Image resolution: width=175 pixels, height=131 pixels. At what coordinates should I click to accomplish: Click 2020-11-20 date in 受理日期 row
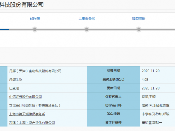point(151,71)
